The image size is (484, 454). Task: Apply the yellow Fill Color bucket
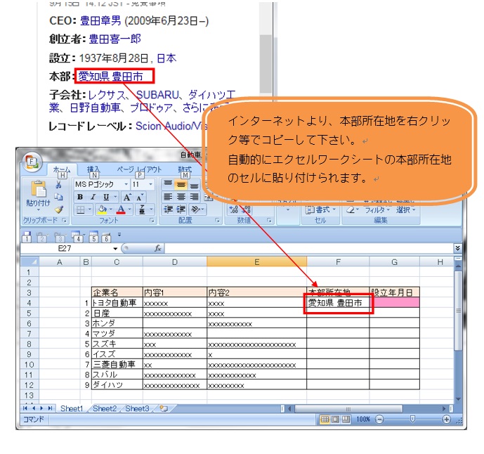(102, 209)
